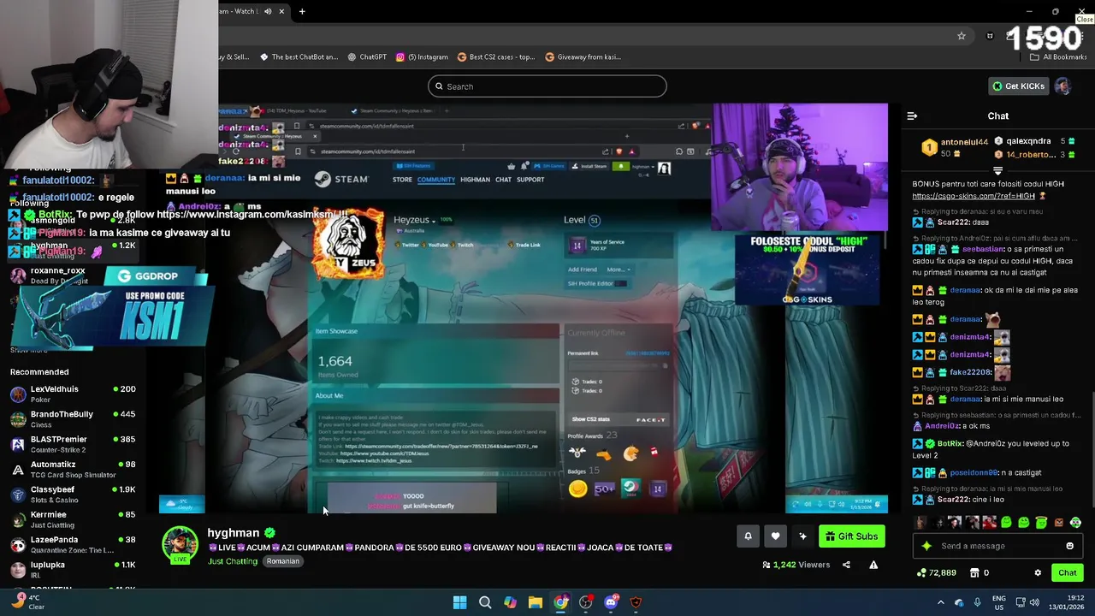
Task: Click ENG US language indicator
Action: click(x=999, y=602)
